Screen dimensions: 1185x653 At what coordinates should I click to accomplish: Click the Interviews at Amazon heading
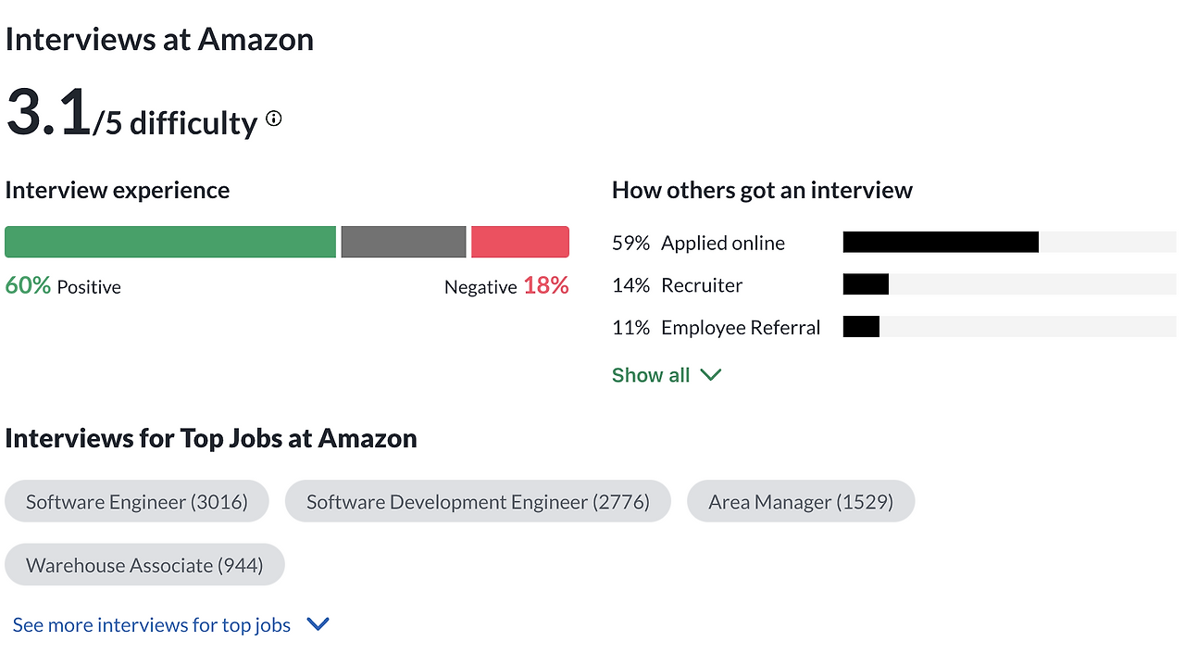tap(159, 40)
